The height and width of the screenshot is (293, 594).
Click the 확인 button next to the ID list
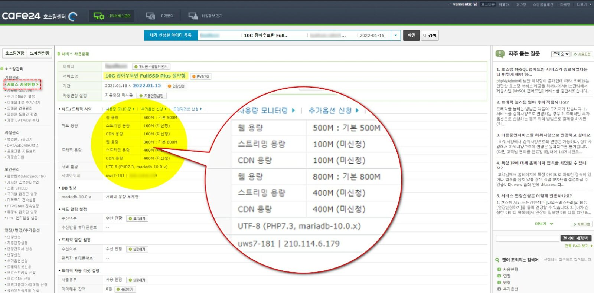411,35
